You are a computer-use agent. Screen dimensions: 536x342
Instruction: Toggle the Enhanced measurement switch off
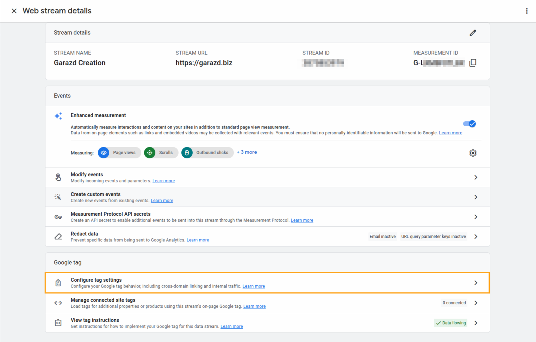pyautogui.click(x=469, y=124)
